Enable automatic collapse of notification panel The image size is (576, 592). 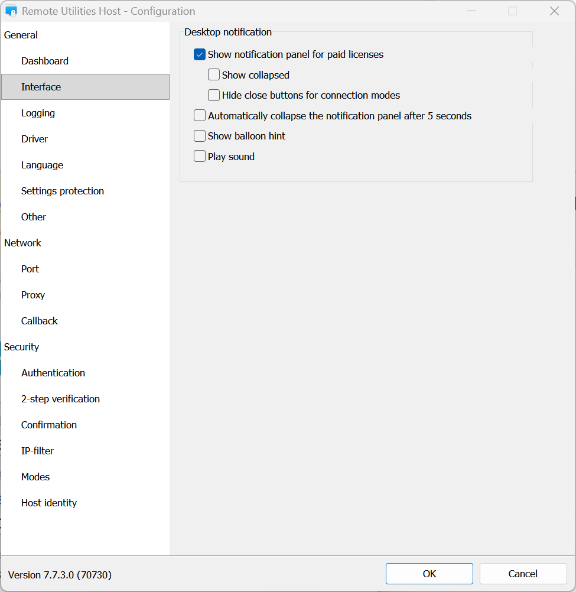(x=200, y=116)
